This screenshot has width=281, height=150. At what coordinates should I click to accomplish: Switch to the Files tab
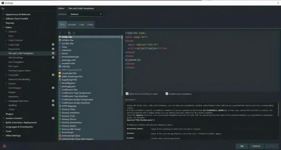[62, 25]
